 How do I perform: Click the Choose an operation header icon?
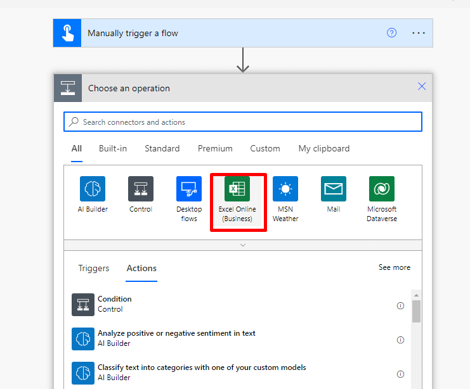tap(68, 88)
